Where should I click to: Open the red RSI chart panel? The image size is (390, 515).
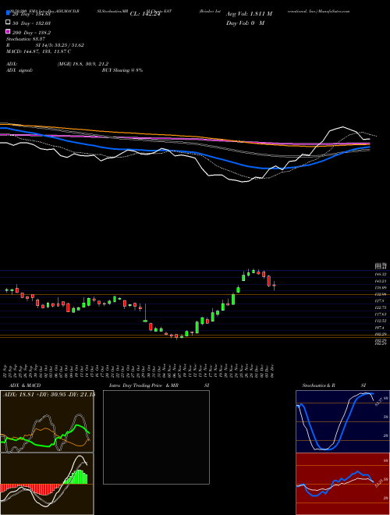tap(342, 484)
